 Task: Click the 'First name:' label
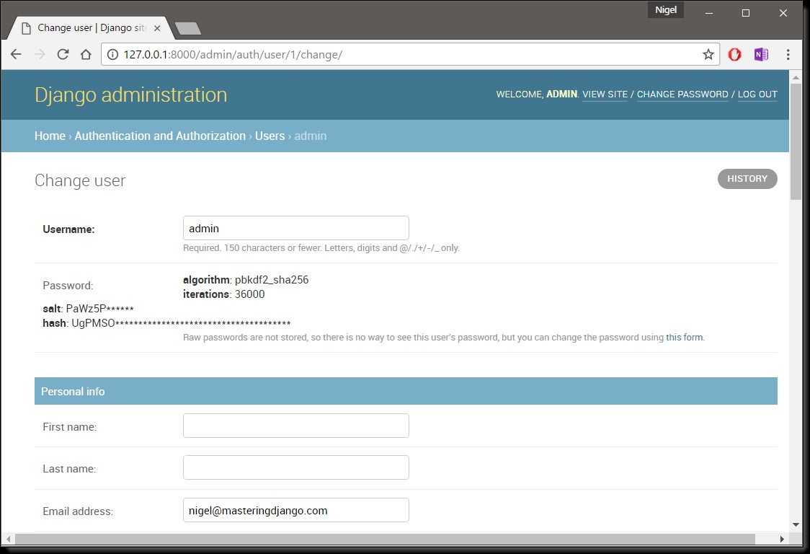point(70,427)
